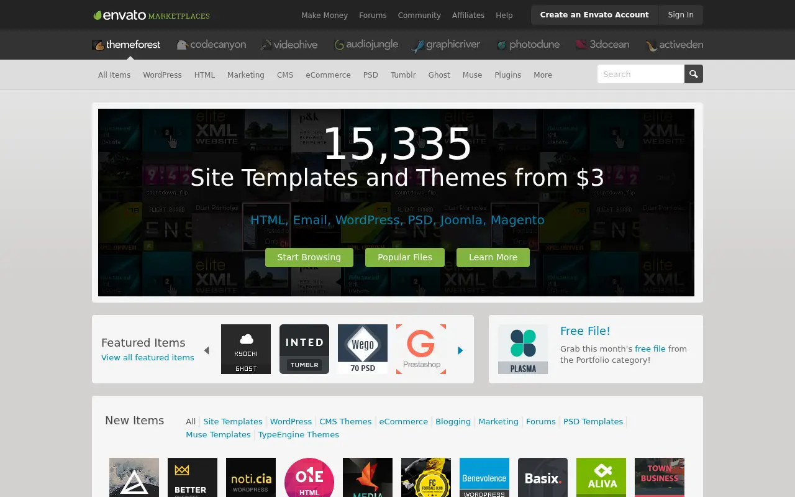
Task: Click the Envato Marketplaces logo
Action: [152, 15]
